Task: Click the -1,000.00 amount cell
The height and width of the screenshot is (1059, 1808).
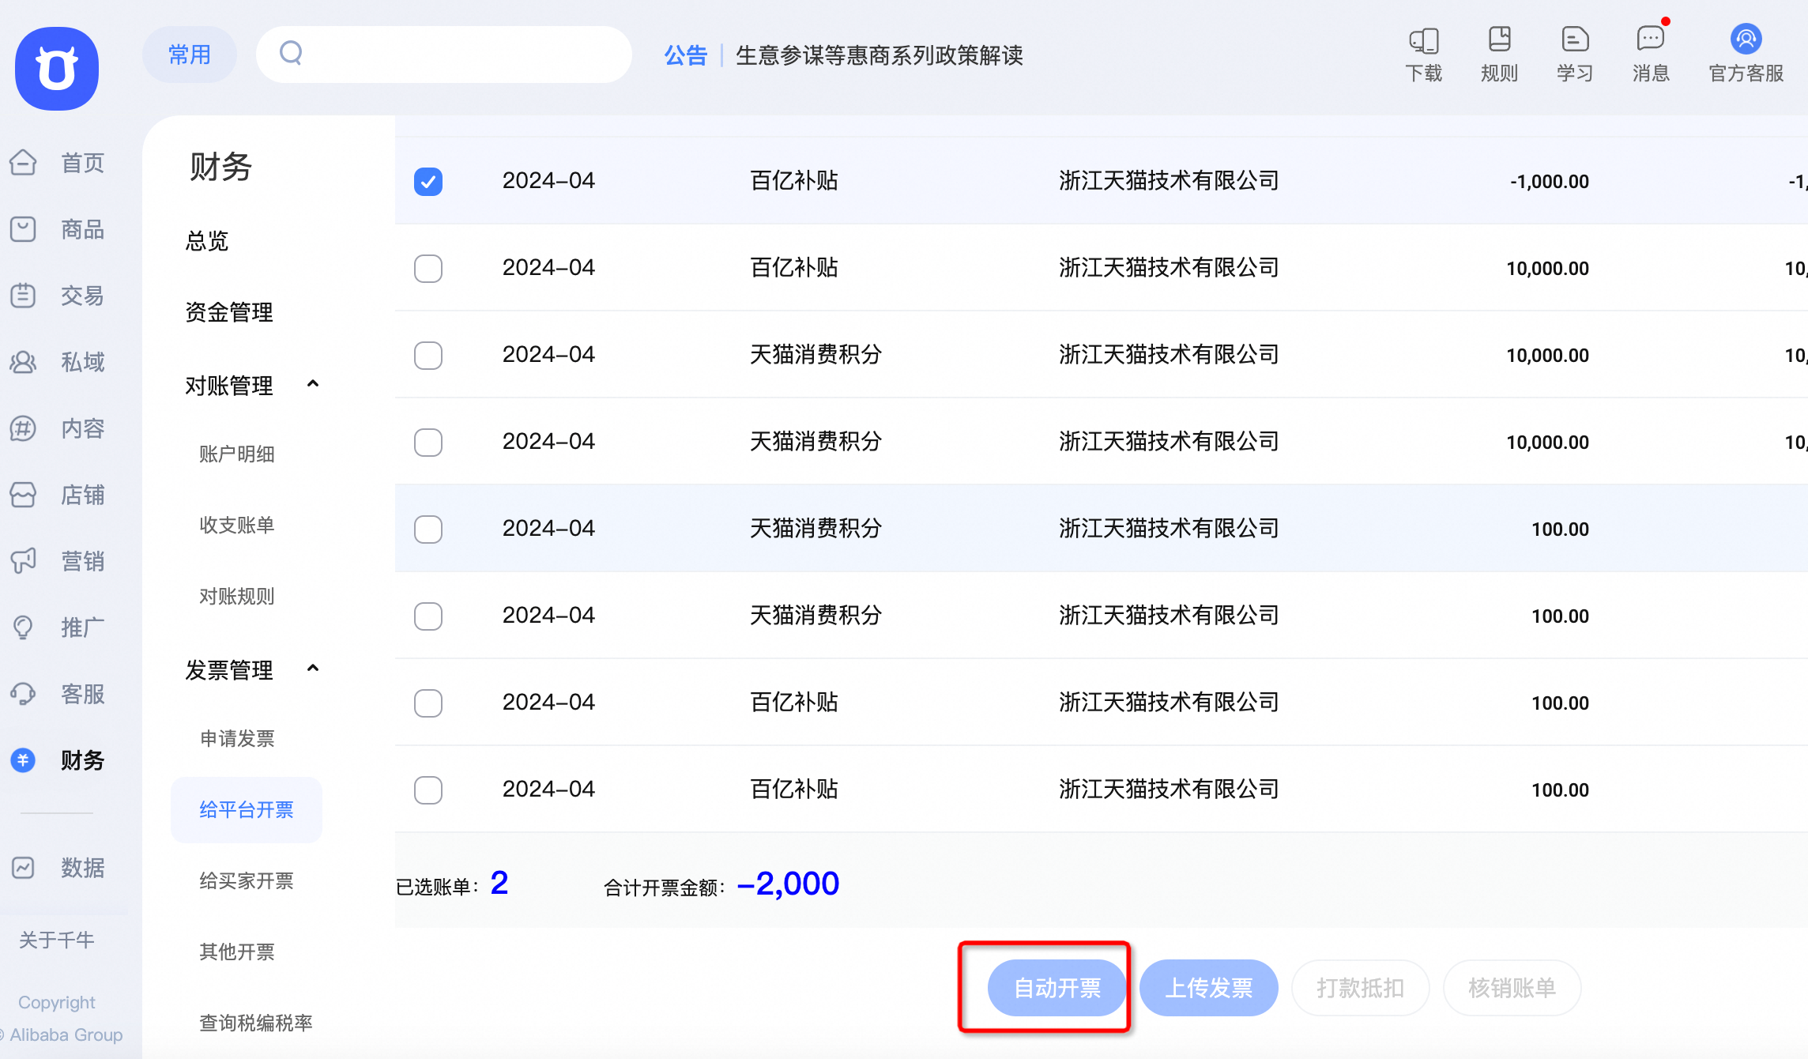Action: click(x=1549, y=182)
